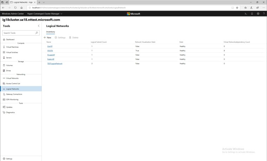Image resolution: width=267 pixels, height=161 pixels.
Task: Open Windows Admin Center settings gear in header
Action: pyautogui.click(x=258, y=14)
